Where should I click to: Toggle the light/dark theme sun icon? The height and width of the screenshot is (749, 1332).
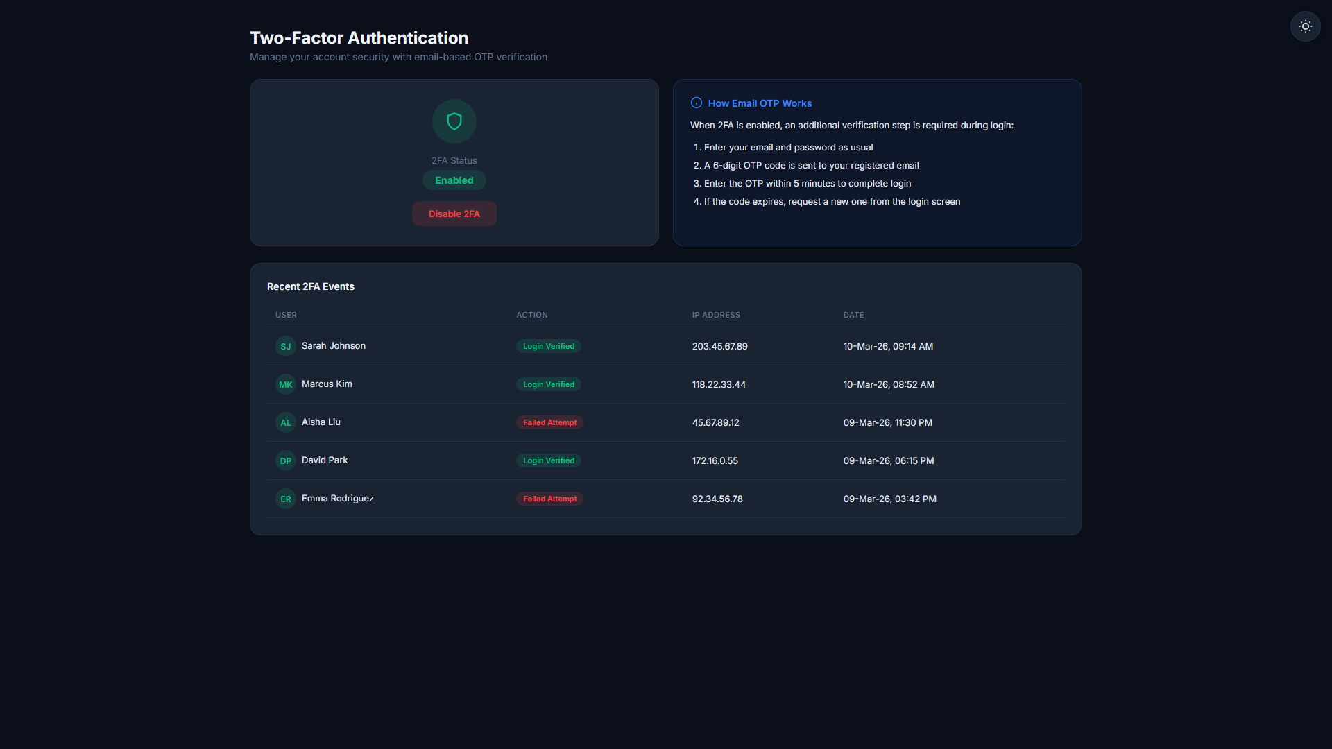(1305, 26)
